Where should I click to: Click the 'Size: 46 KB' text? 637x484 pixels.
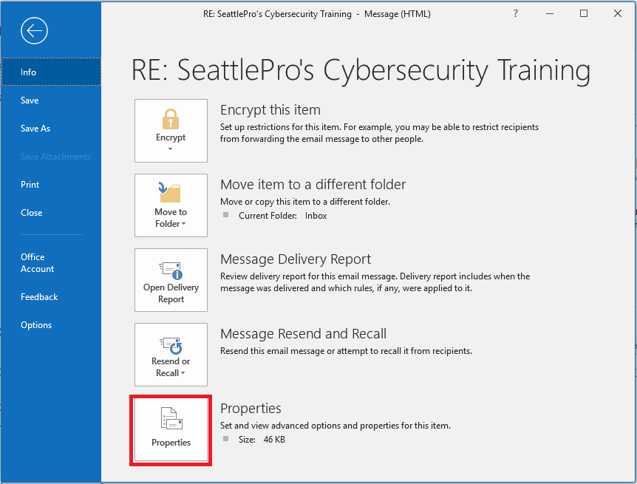point(262,440)
